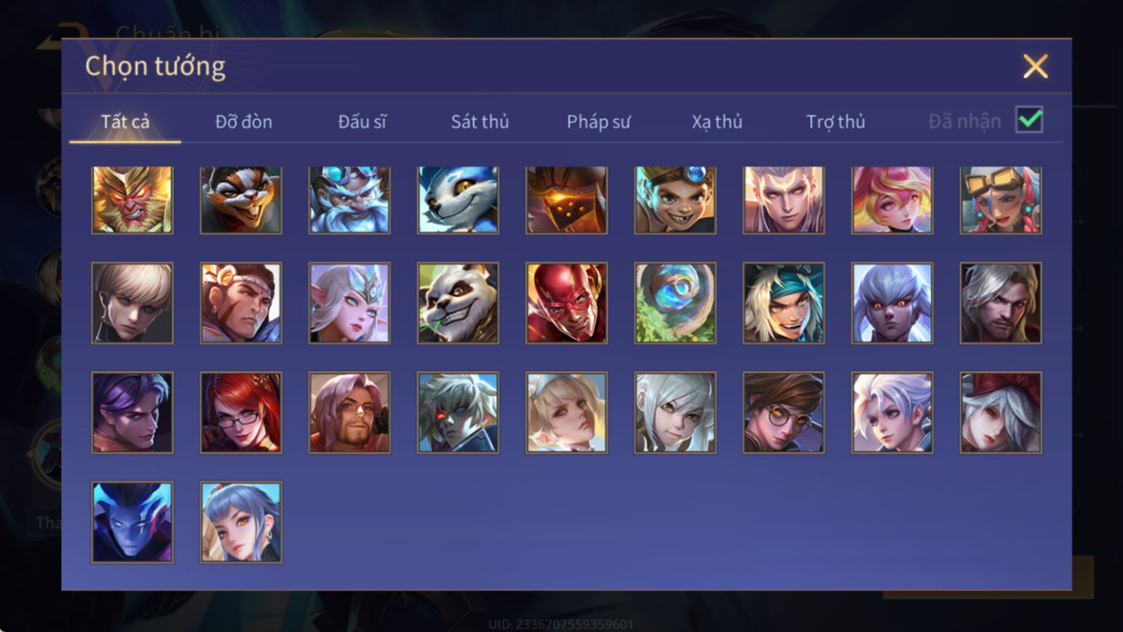Close the Chọn tướng dialog
Viewport: 1123px width, 632px height.
(x=1035, y=66)
